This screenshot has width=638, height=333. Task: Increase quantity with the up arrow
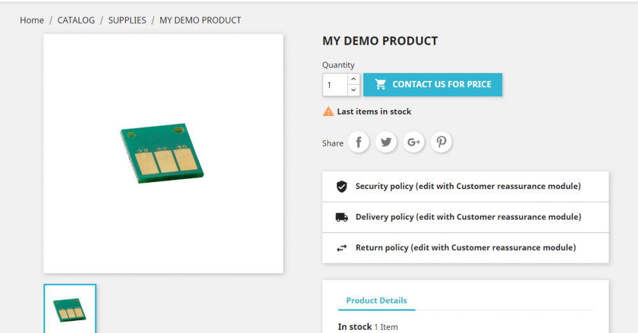(353, 79)
